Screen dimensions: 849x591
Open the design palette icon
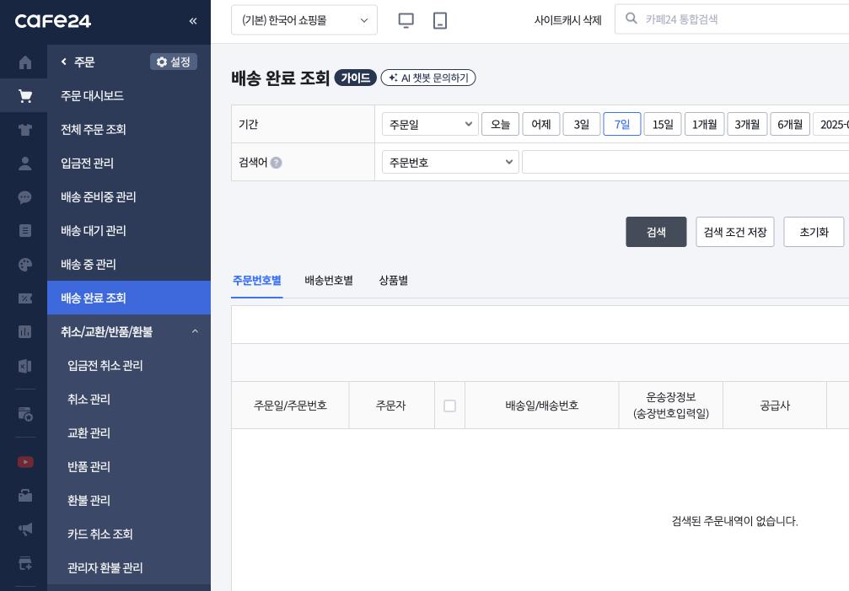pyautogui.click(x=24, y=265)
